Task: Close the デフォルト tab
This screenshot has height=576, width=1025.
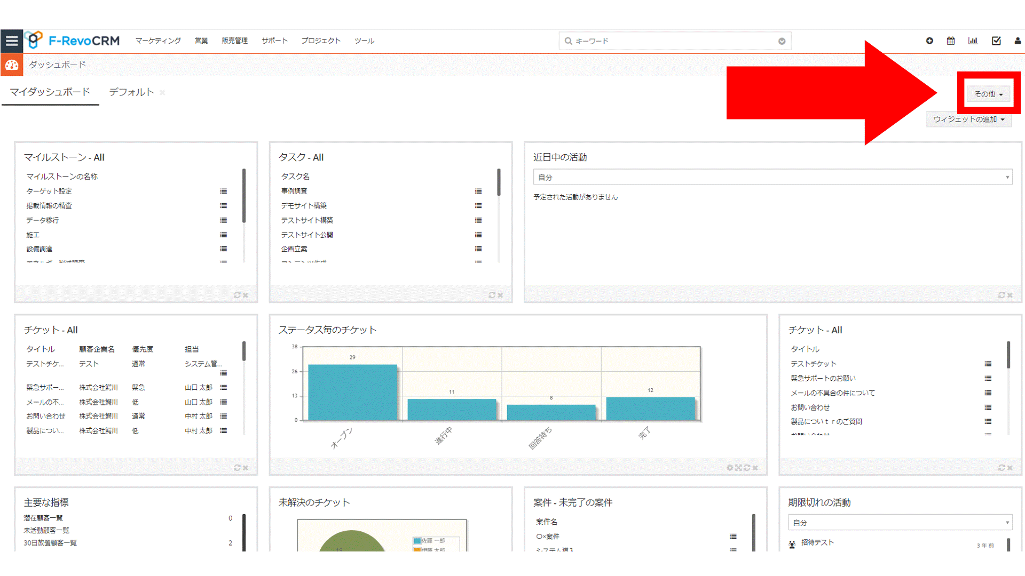Action: coord(162,93)
